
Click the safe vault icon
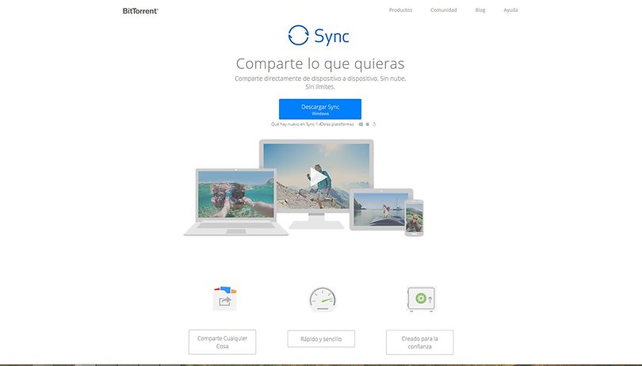[422, 299]
